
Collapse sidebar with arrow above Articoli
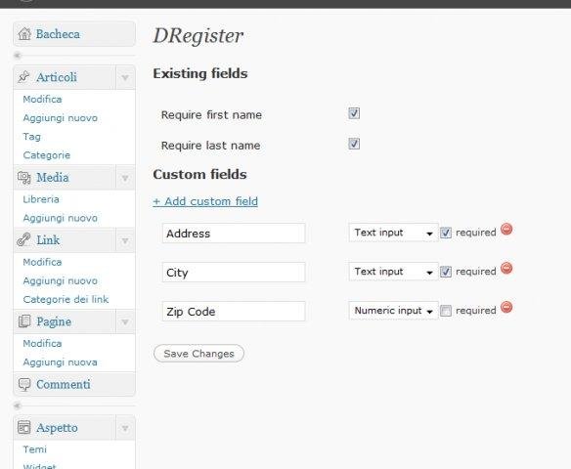coord(17,56)
